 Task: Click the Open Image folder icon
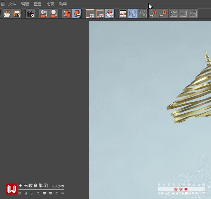[x=7, y=13]
